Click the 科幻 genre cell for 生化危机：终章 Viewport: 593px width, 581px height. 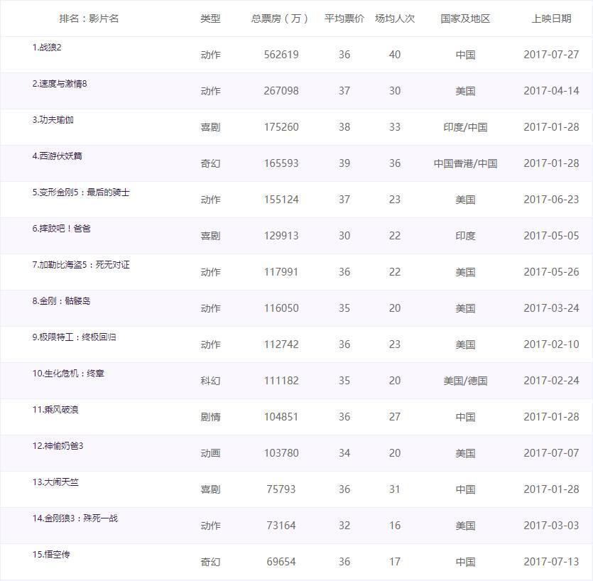[x=211, y=380]
